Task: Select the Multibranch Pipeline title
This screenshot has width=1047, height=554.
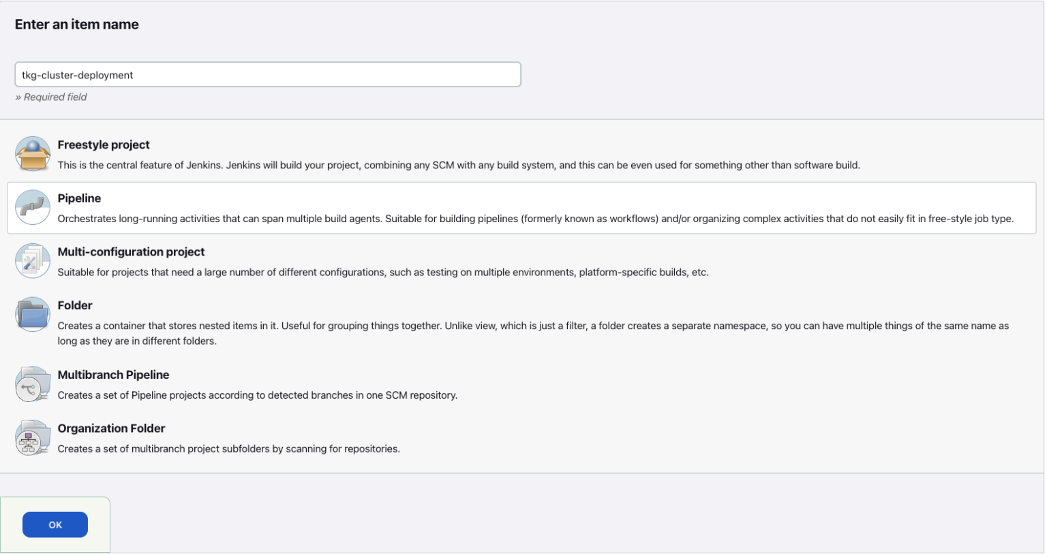Action: pyautogui.click(x=113, y=375)
